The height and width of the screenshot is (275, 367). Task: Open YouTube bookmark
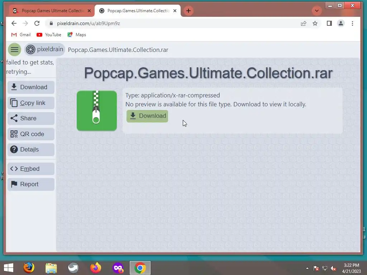click(x=49, y=35)
